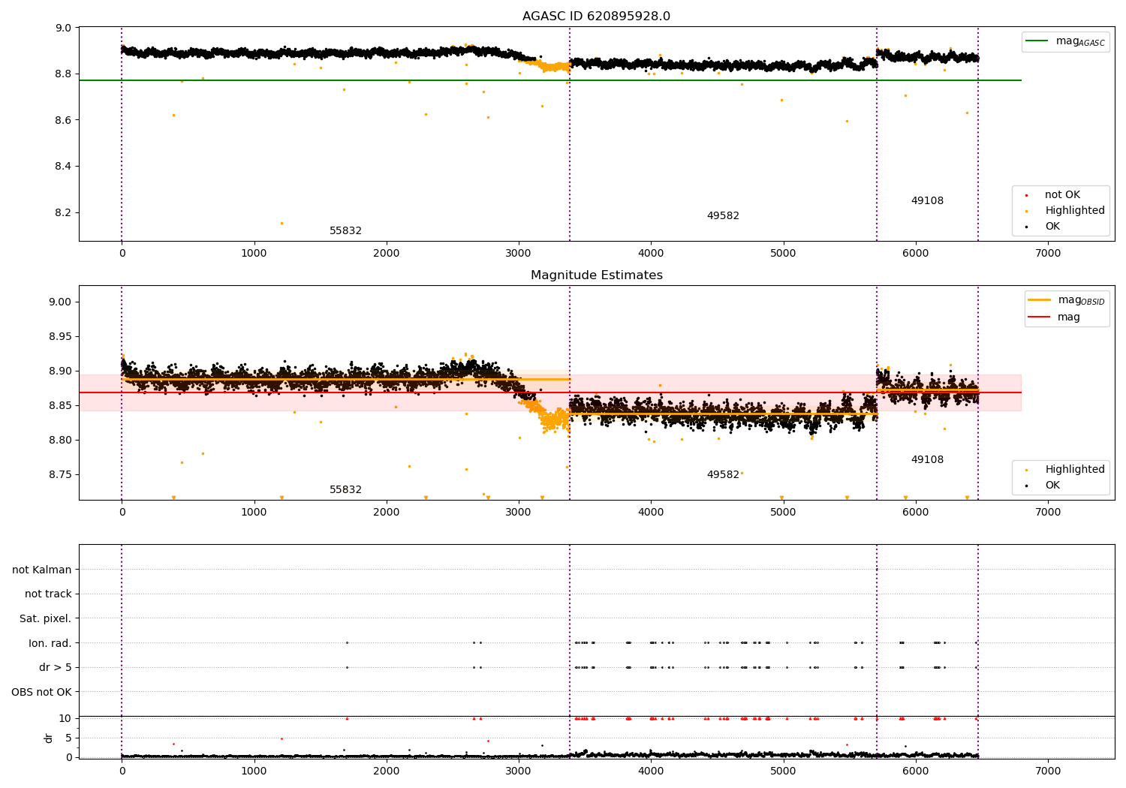Viewport: 1126px width, 788px height.
Task: Click the 9.00 y-axis tick in the middle panel
Action: point(60,302)
